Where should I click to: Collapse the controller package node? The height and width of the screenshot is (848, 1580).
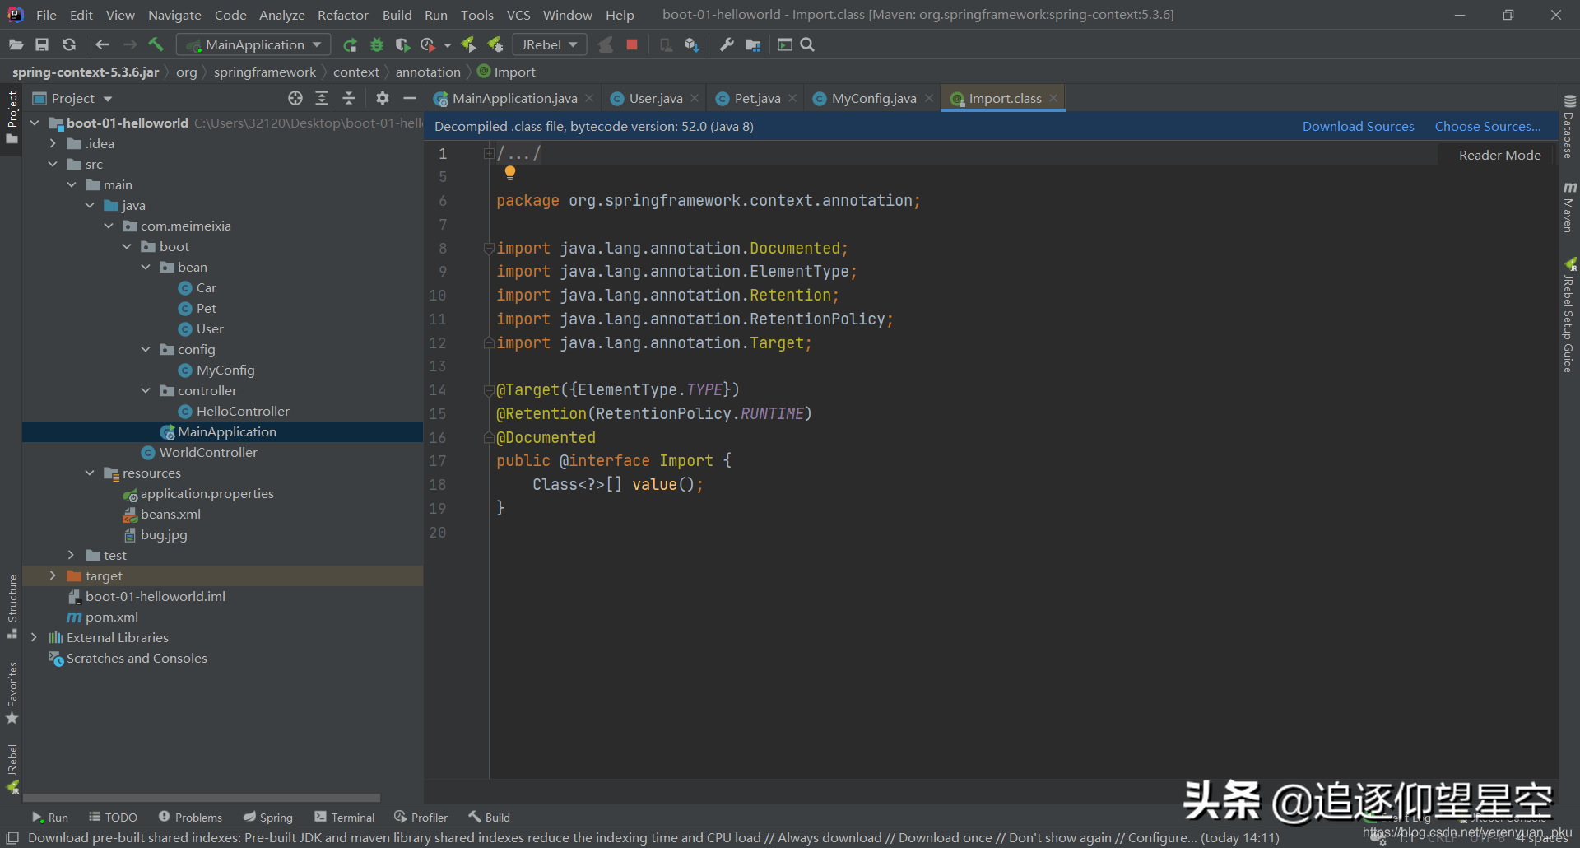pyautogui.click(x=146, y=390)
